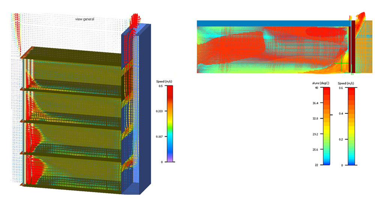
Task: Click the red top of the 0.5 m/s speed legend
Action: tap(169, 88)
